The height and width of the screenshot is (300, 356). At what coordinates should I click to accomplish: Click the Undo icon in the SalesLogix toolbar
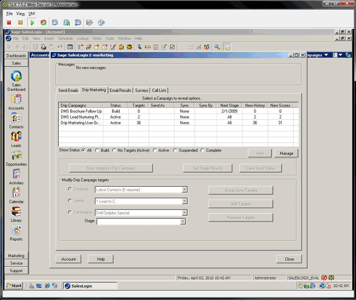[60, 47]
